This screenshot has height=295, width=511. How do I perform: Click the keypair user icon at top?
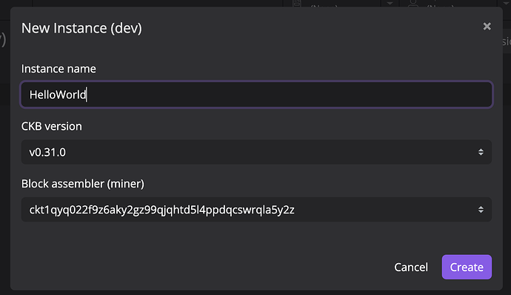tap(413, 3)
